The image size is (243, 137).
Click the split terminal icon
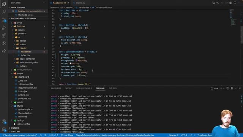pyautogui.click(x=228, y=88)
